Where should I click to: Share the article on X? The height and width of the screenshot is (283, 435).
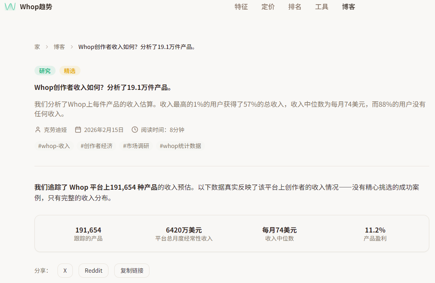pyautogui.click(x=65, y=270)
